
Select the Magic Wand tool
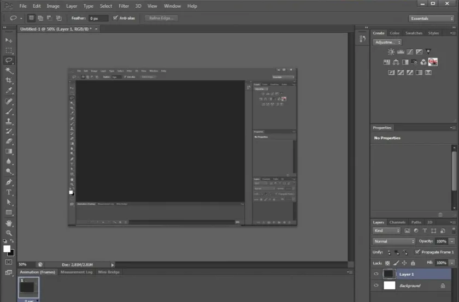pyautogui.click(x=9, y=70)
